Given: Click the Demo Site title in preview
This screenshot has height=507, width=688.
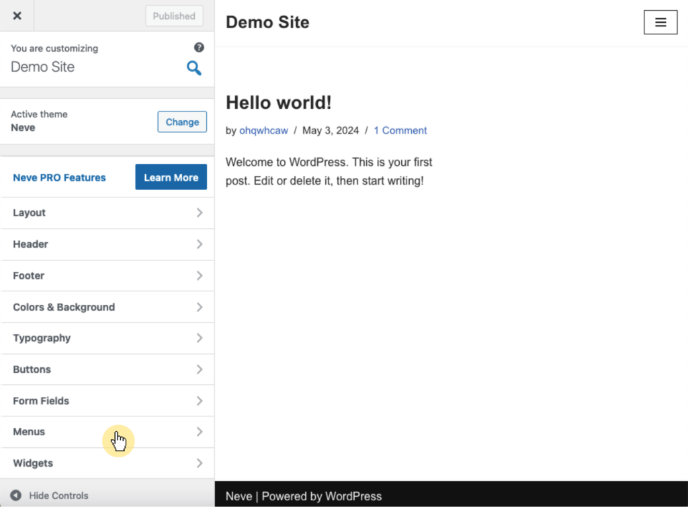Looking at the screenshot, I should tap(267, 22).
